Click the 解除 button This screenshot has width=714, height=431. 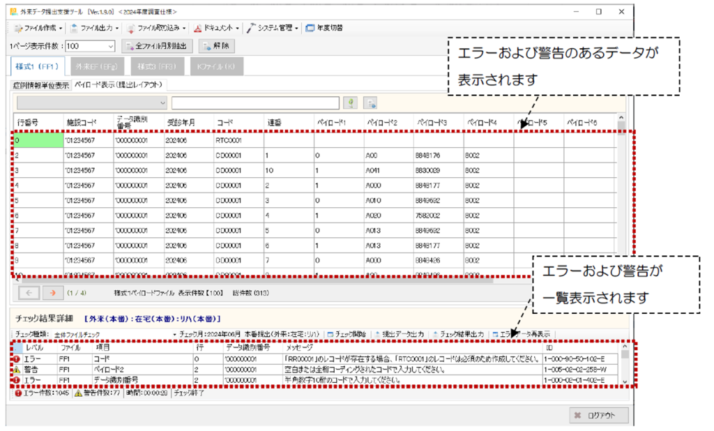pyautogui.click(x=216, y=46)
